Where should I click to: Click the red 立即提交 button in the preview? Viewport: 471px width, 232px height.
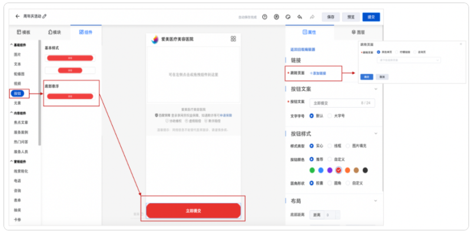pos(194,211)
